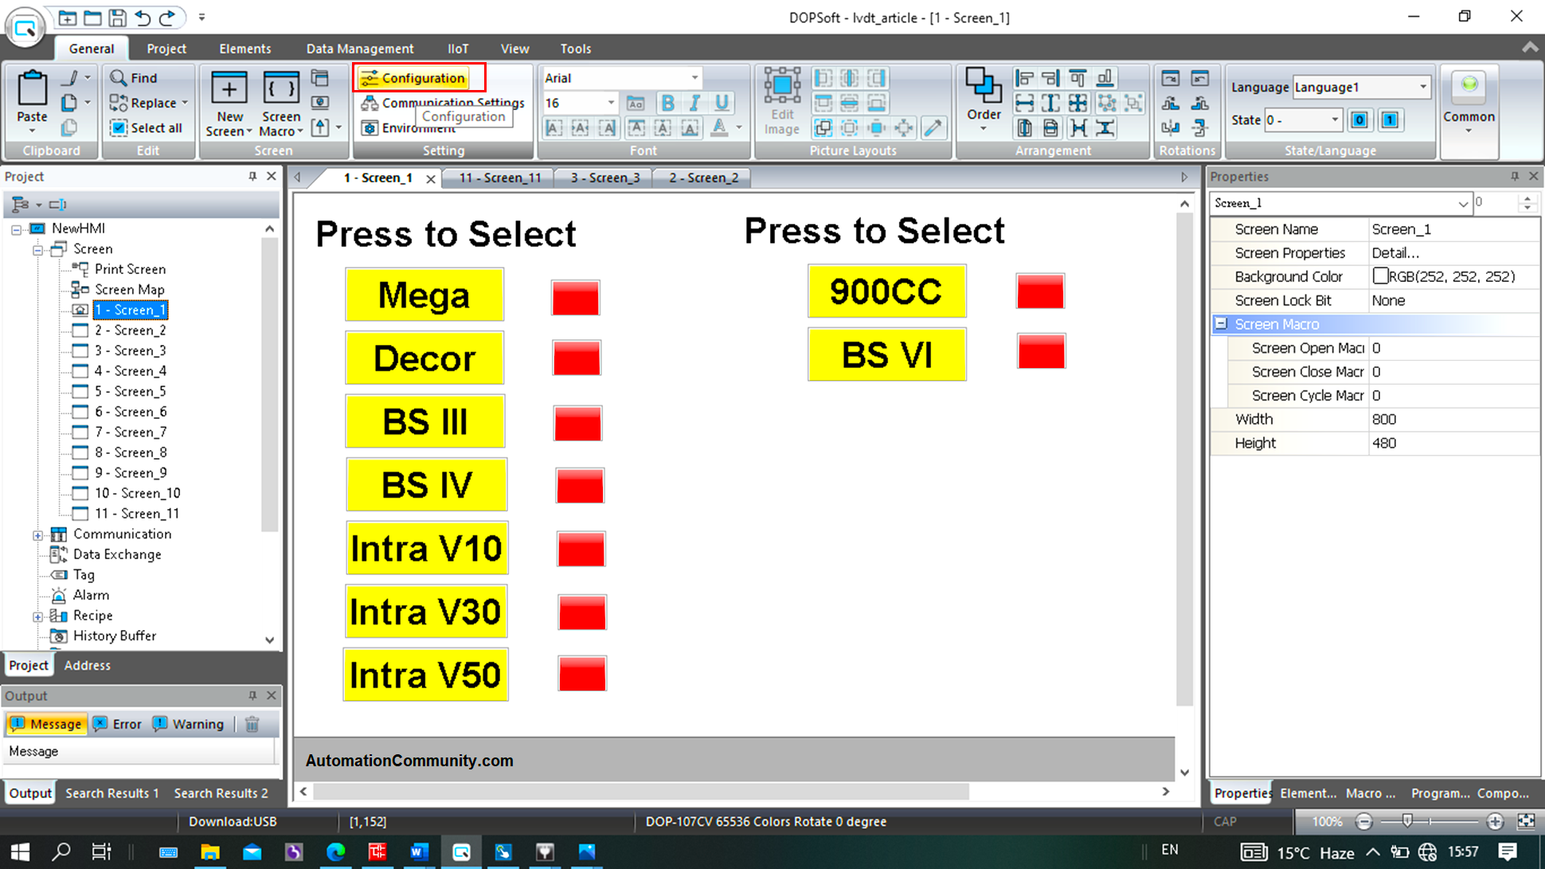
Task: Select 3 - Screen_3 in the Project tree
Action: pyautogui.click(x=130, y=350)
